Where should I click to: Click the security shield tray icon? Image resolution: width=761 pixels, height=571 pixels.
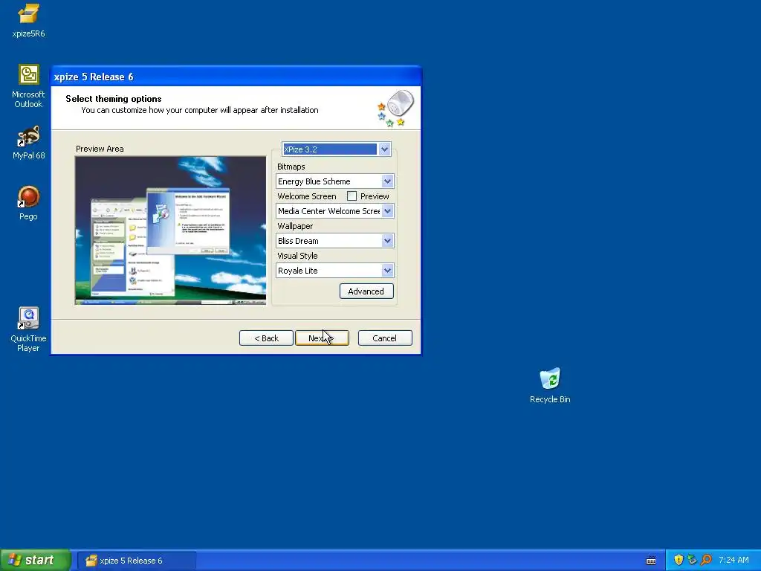679,560
